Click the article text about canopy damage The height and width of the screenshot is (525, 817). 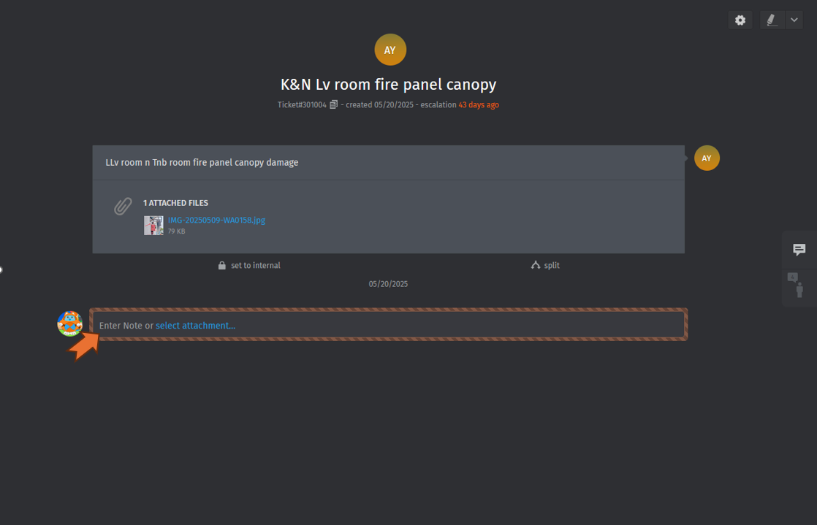[x=202, y=163]
